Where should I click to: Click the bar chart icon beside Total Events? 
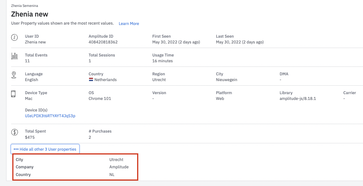pyautogui.click(x=15, y=56)
